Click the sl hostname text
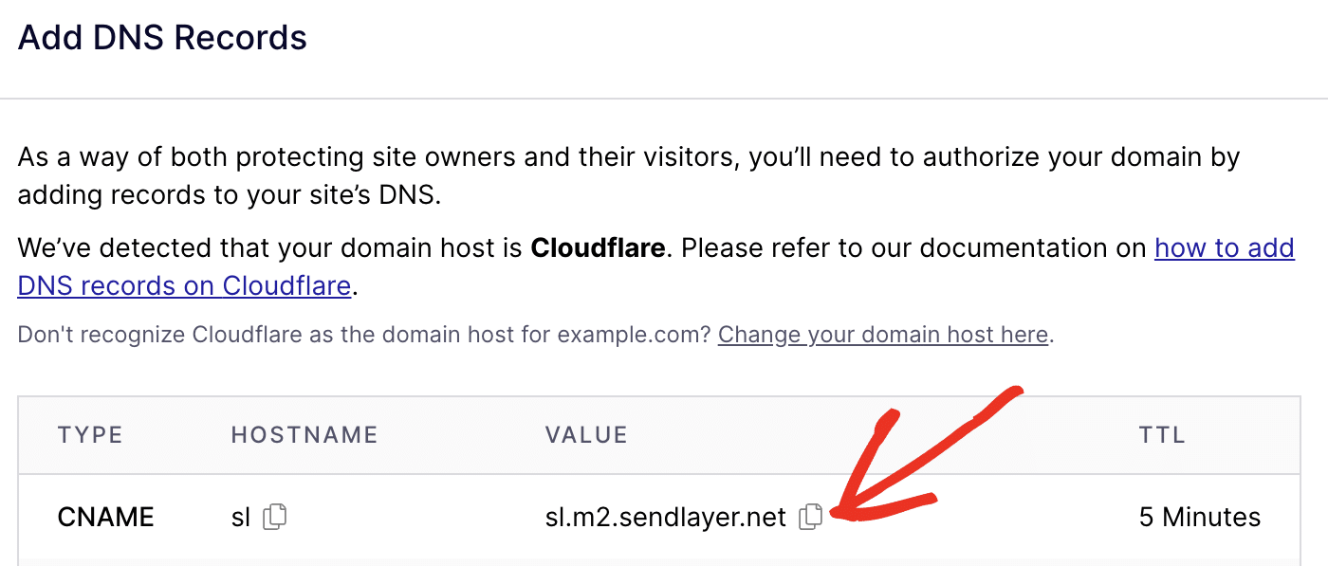The height and width of the screenshot is (566, 1328). pos(241,517)
